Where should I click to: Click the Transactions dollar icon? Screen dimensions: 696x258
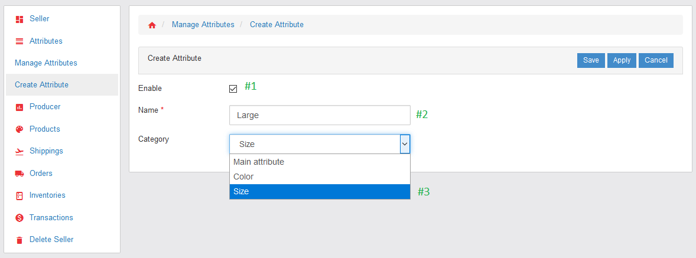click(x=19, y=218)
